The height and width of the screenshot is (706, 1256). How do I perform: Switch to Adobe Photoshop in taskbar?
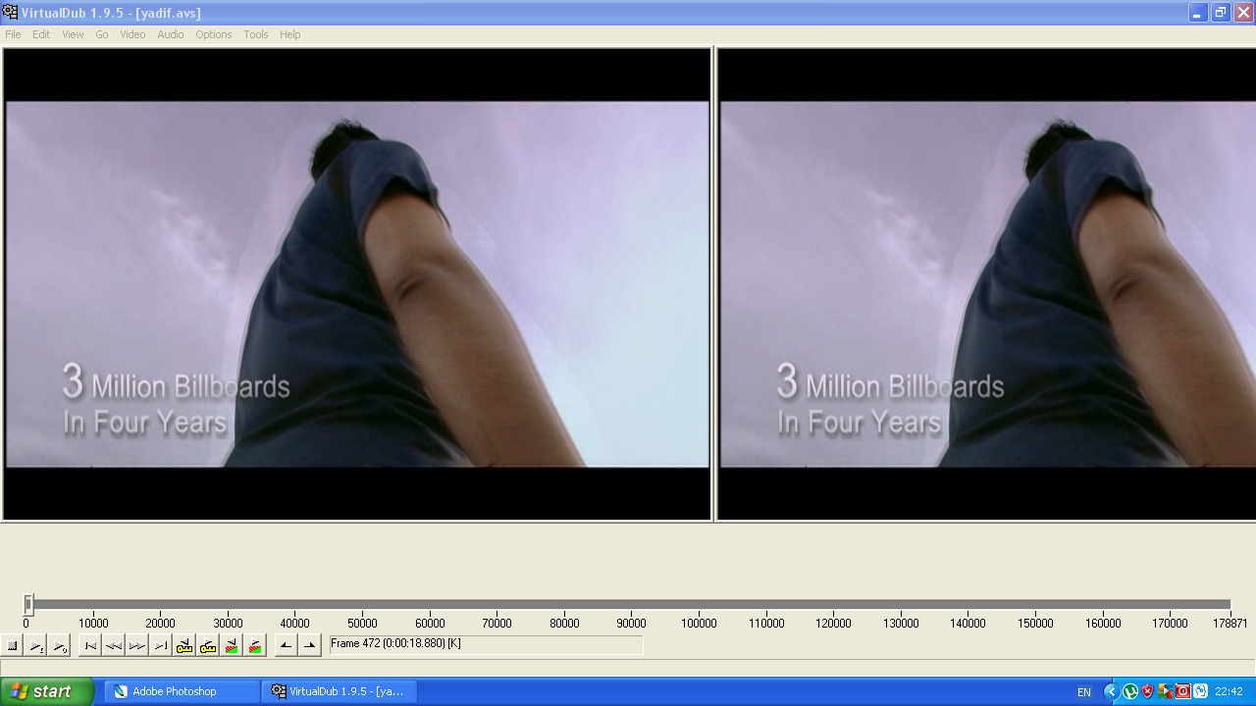[x=183, y=691]
